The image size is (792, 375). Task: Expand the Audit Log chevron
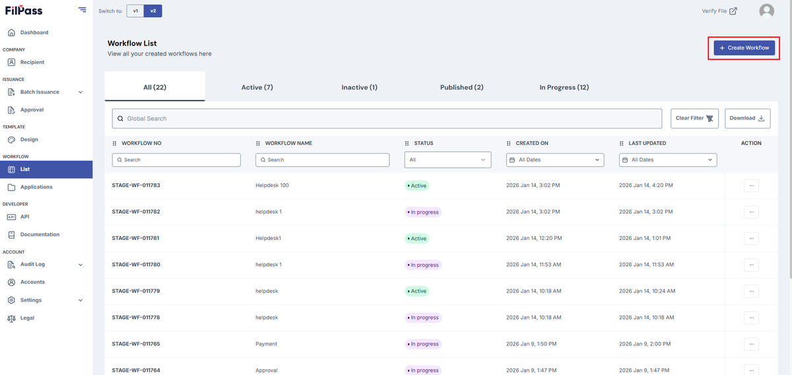pos(81,265)
